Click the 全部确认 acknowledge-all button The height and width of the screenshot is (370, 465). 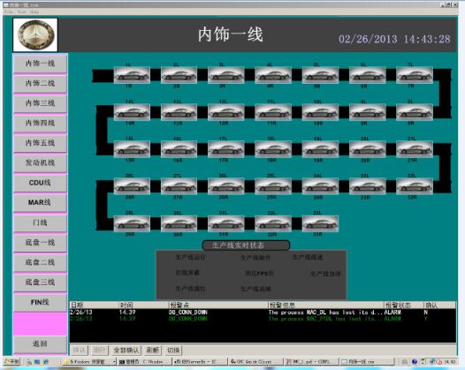pos(126,351)
